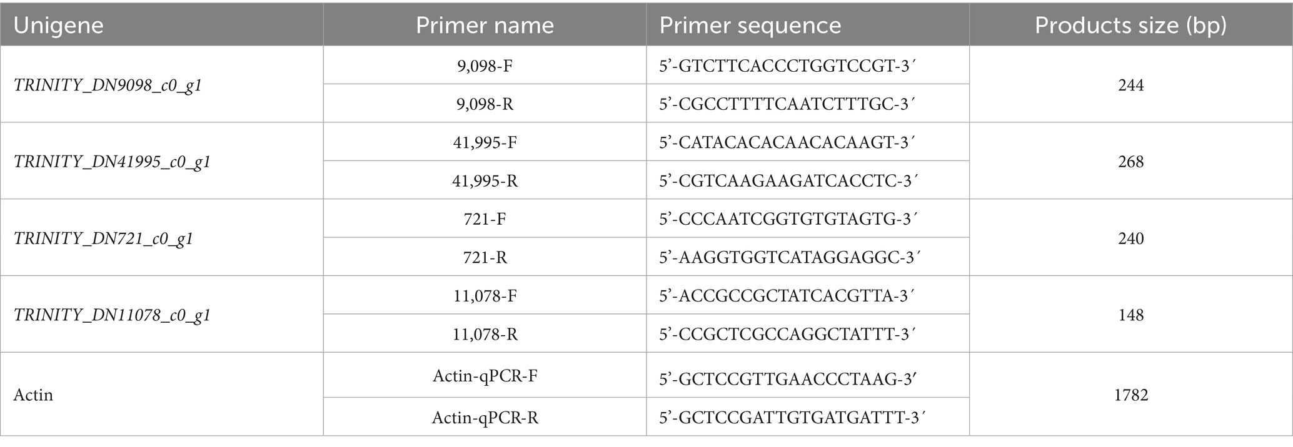Select the Actin unigene cell
Viewport: 1293px width, 447px height.
tap(33, 395)
